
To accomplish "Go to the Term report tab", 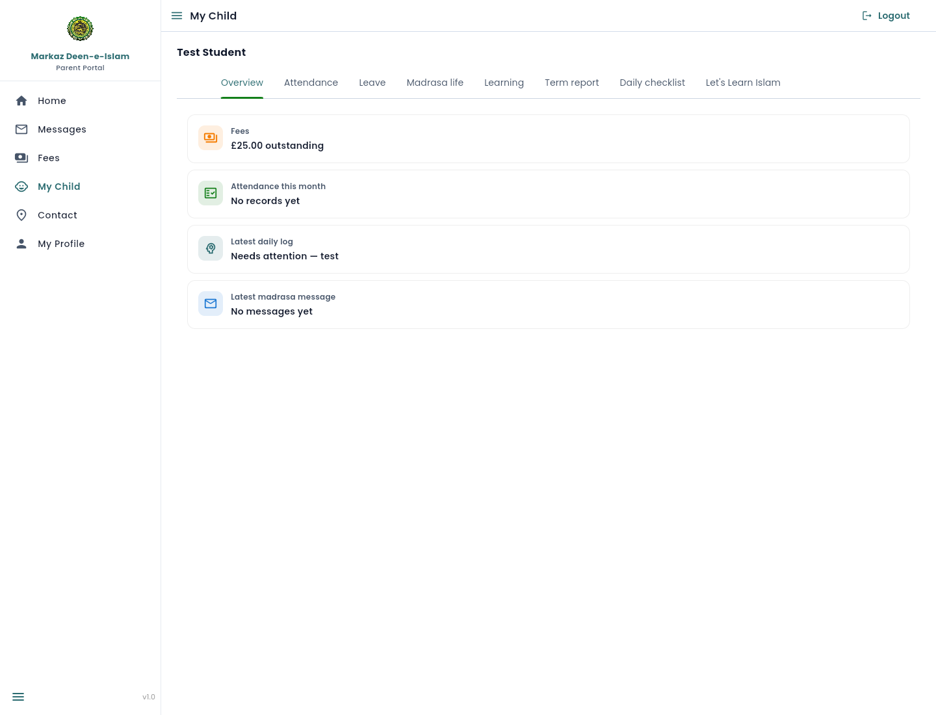I will (572, 83).
